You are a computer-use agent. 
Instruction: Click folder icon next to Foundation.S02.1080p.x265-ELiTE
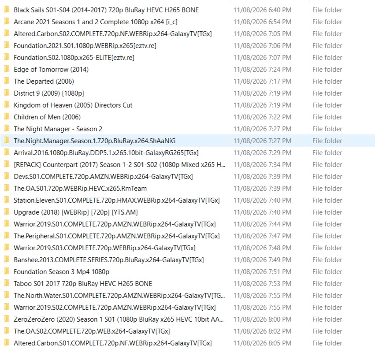7,57
